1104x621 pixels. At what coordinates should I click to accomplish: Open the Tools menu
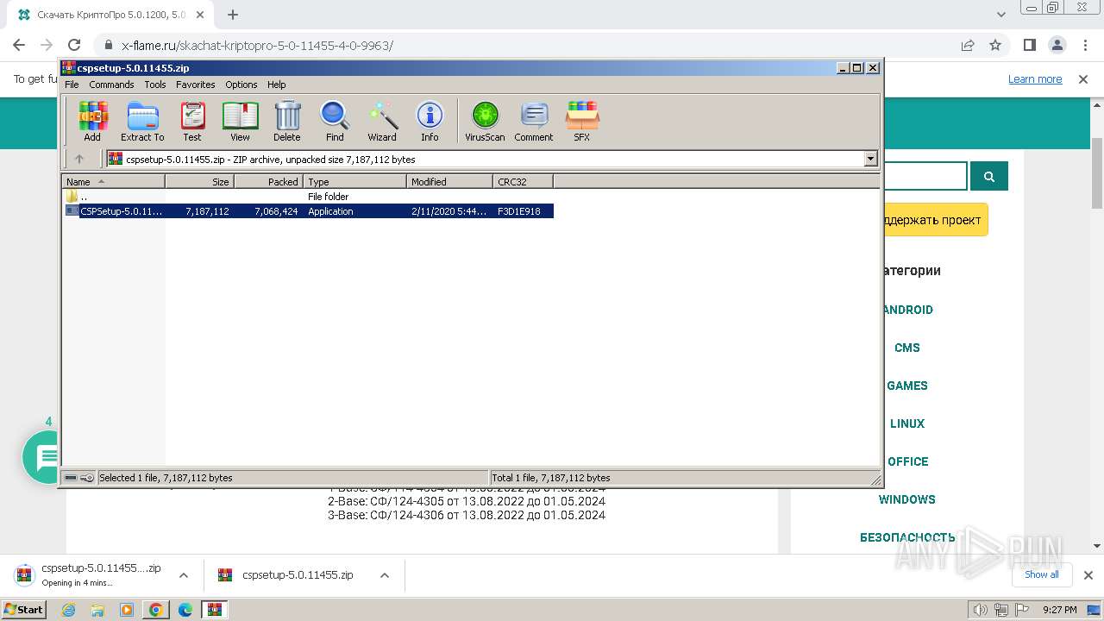tap(155, 85)
